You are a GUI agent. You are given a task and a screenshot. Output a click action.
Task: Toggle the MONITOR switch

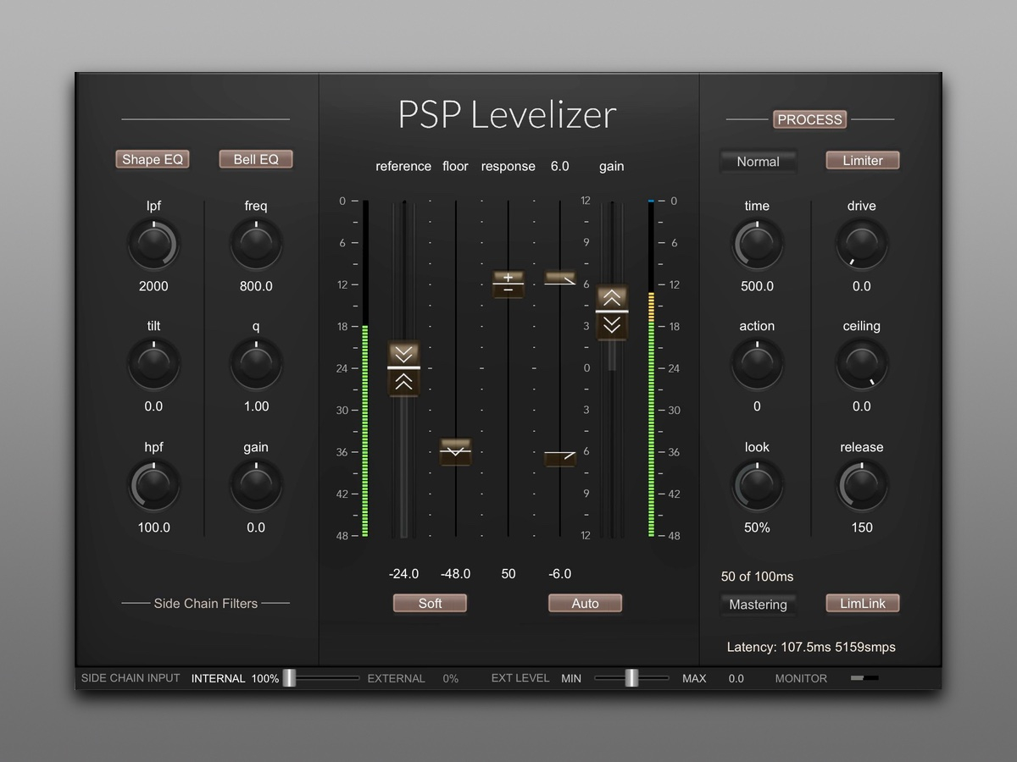click(x=864, y=678)
